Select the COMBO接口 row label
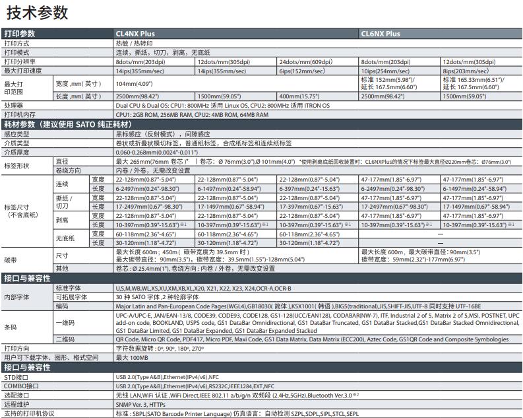Viewport: 523px width, 418px height. tap(22, 386)
